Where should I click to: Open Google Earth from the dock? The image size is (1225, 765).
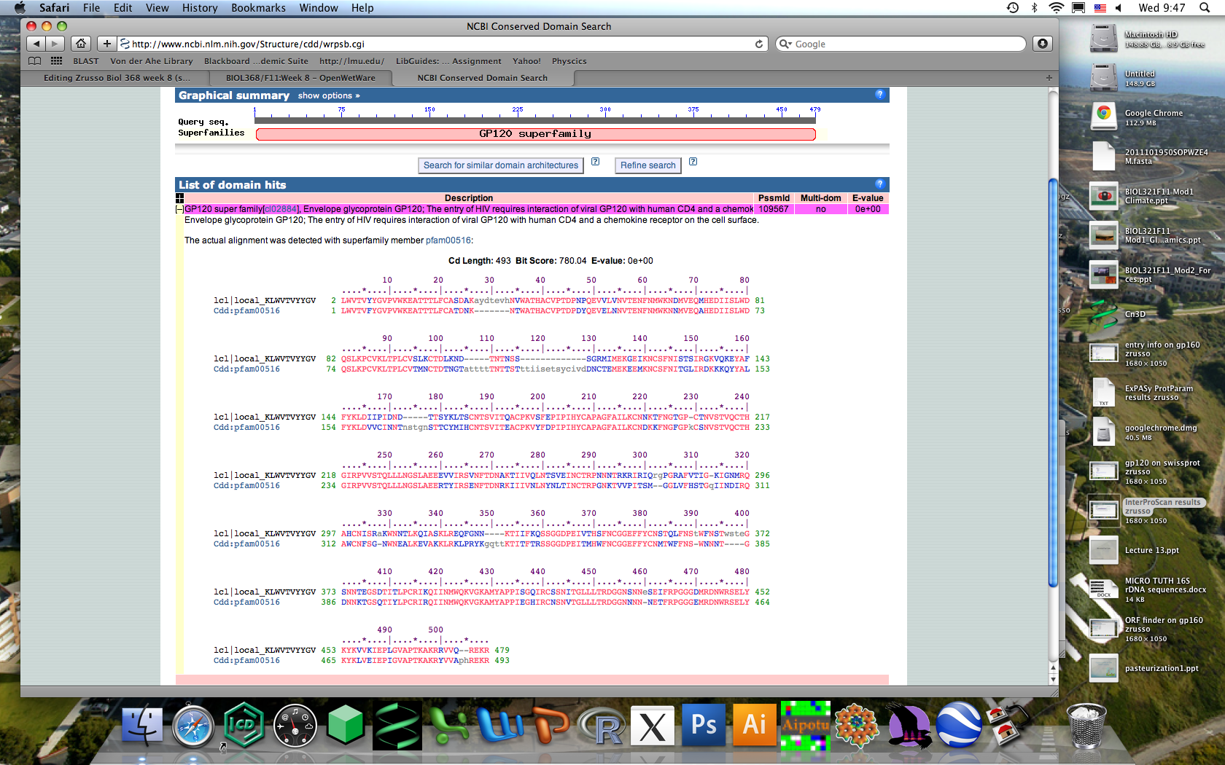(958, 726)
